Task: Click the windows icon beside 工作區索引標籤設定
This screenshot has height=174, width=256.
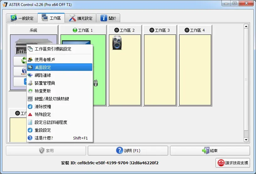Action: (30, 49)
